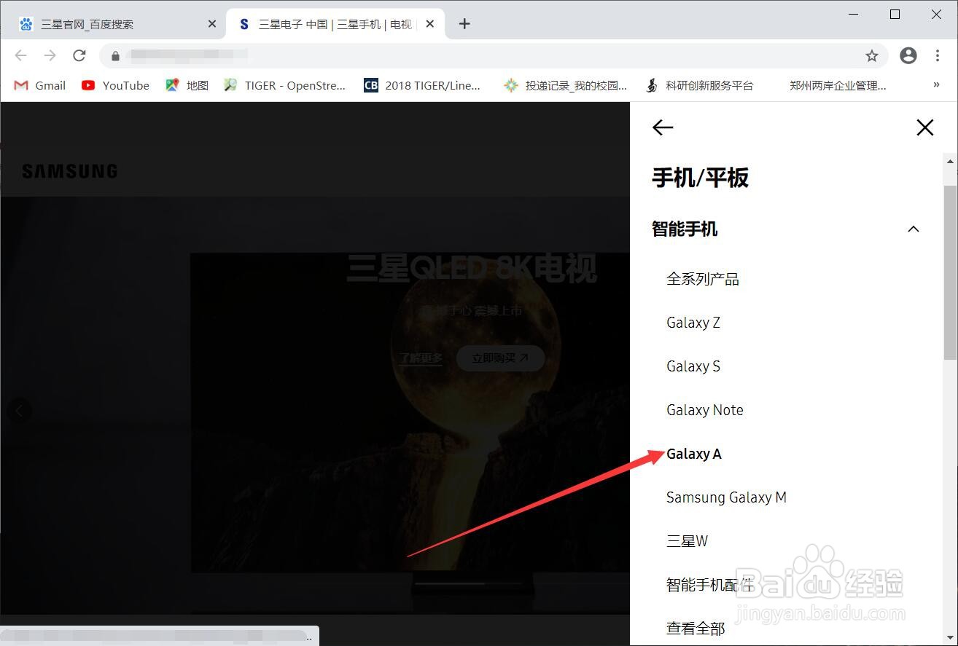The width and height of the screenshot is (958, 646).
Task: Open the Gmail bookmark
Action: coord(40,85)
